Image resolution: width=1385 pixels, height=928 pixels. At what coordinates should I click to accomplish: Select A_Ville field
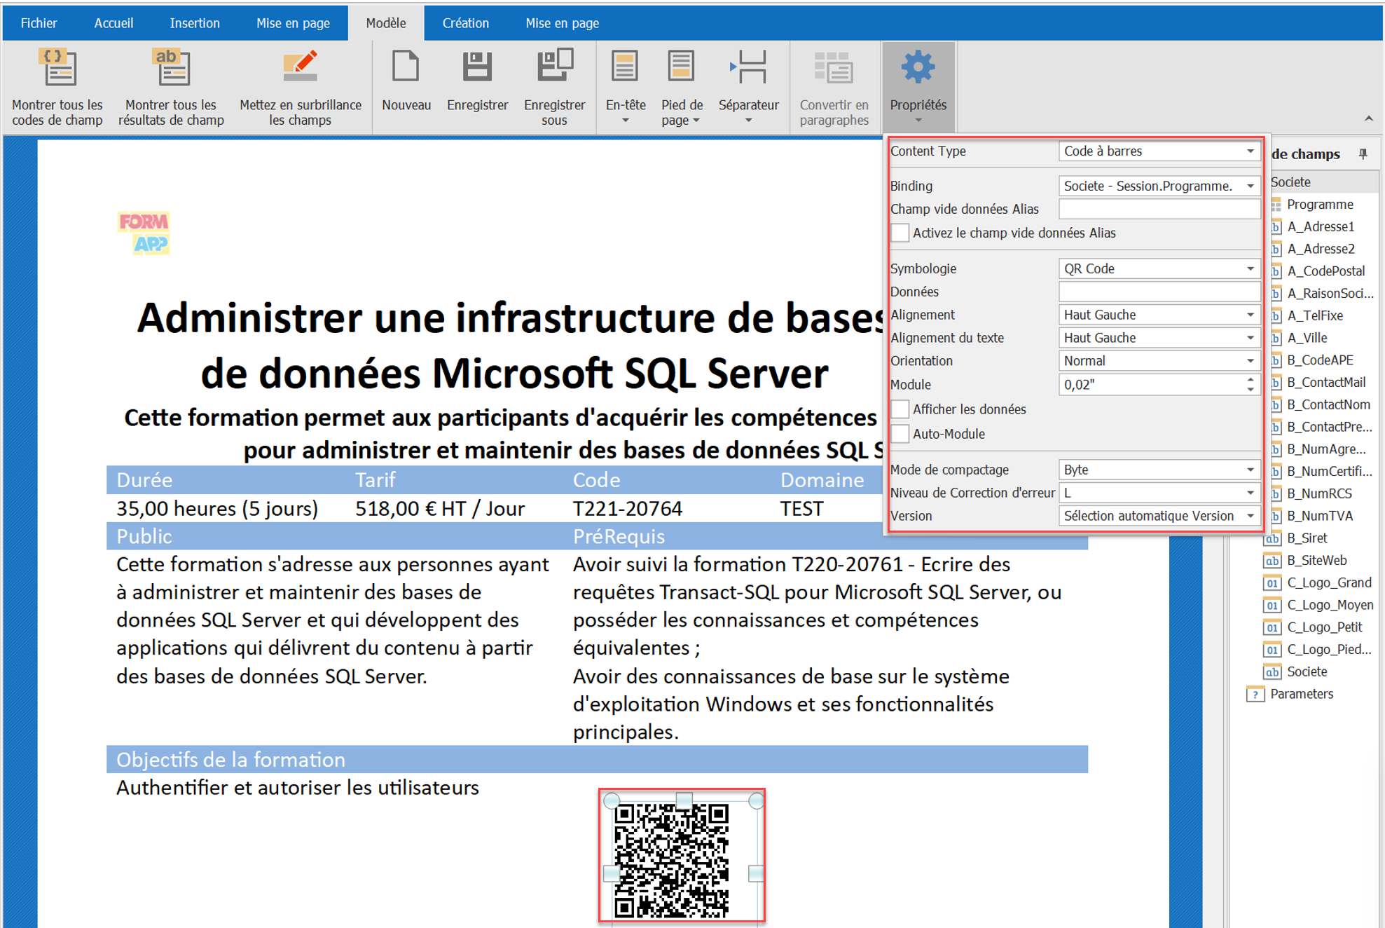click(x=1307, y=338)
